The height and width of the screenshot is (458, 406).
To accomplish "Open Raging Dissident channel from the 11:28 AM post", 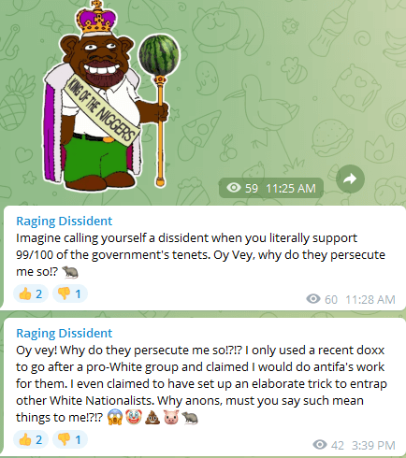I will (64, 221).
